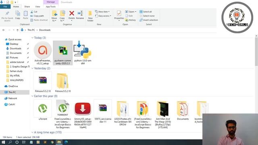Collapse the A long time ago (170) group

32,133
